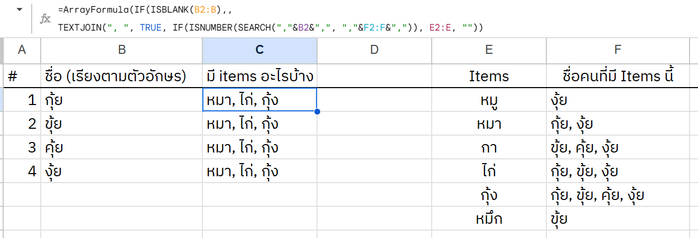This screenshot has width=698, height=238.
Task: Click the 'มี items อะไรบ้าง' header cell
Action: 259,76
